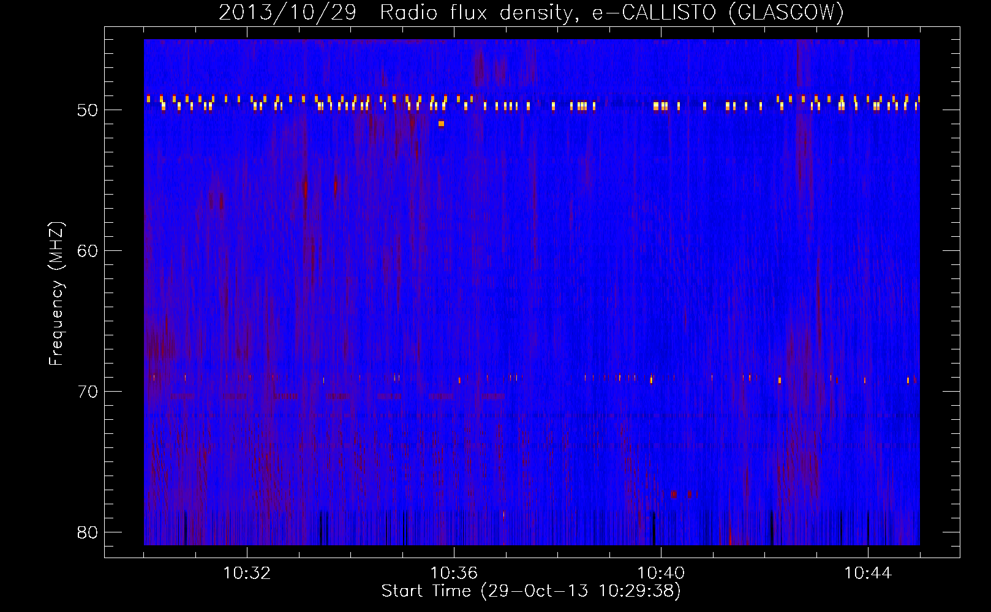Click the 80 MHz frequency tick label
Image resolution: width=991 pixels, height=612 pixels.
pyautogui.click(x=88, y=532)
